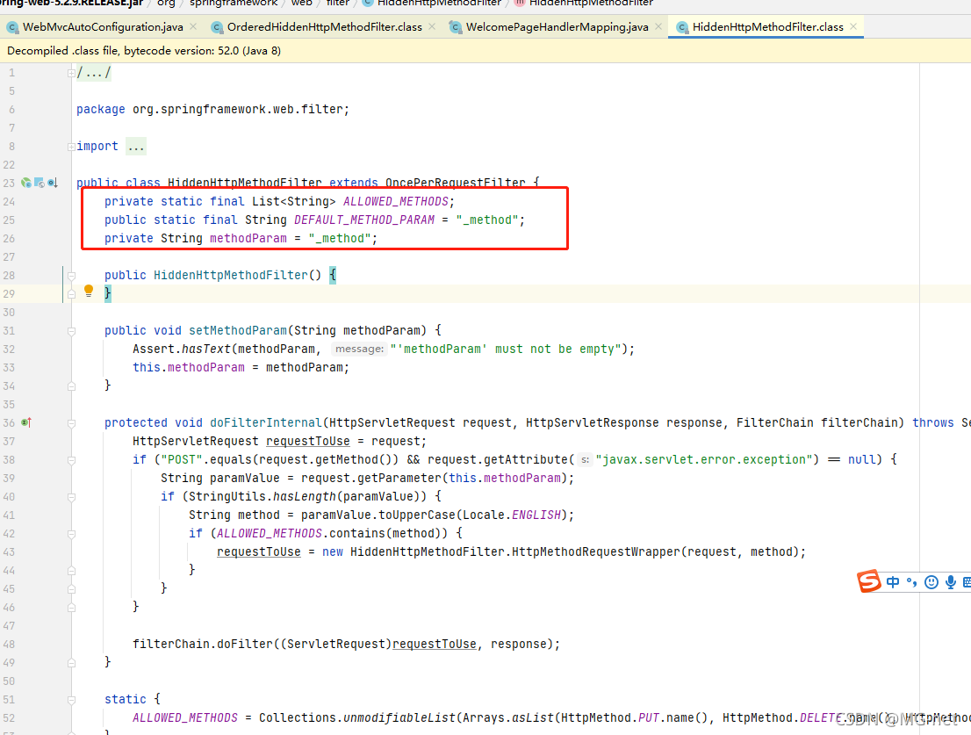Screen dimensions: 971x735
Task: Collapse the HiddenHttpMethodFilter constructor on line 28
Action: (70, 274)
